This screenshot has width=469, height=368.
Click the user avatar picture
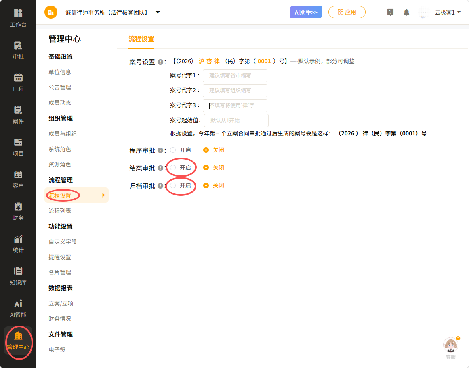tap(423, 12)
